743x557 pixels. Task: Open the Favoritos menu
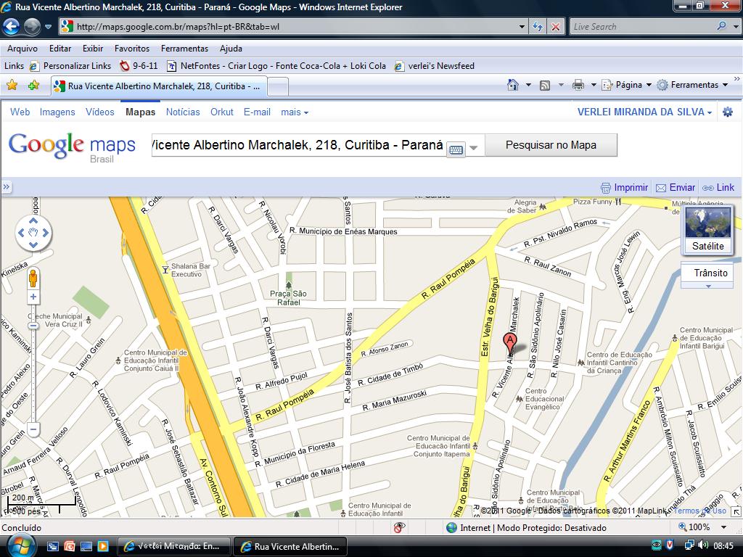point(132,49)
